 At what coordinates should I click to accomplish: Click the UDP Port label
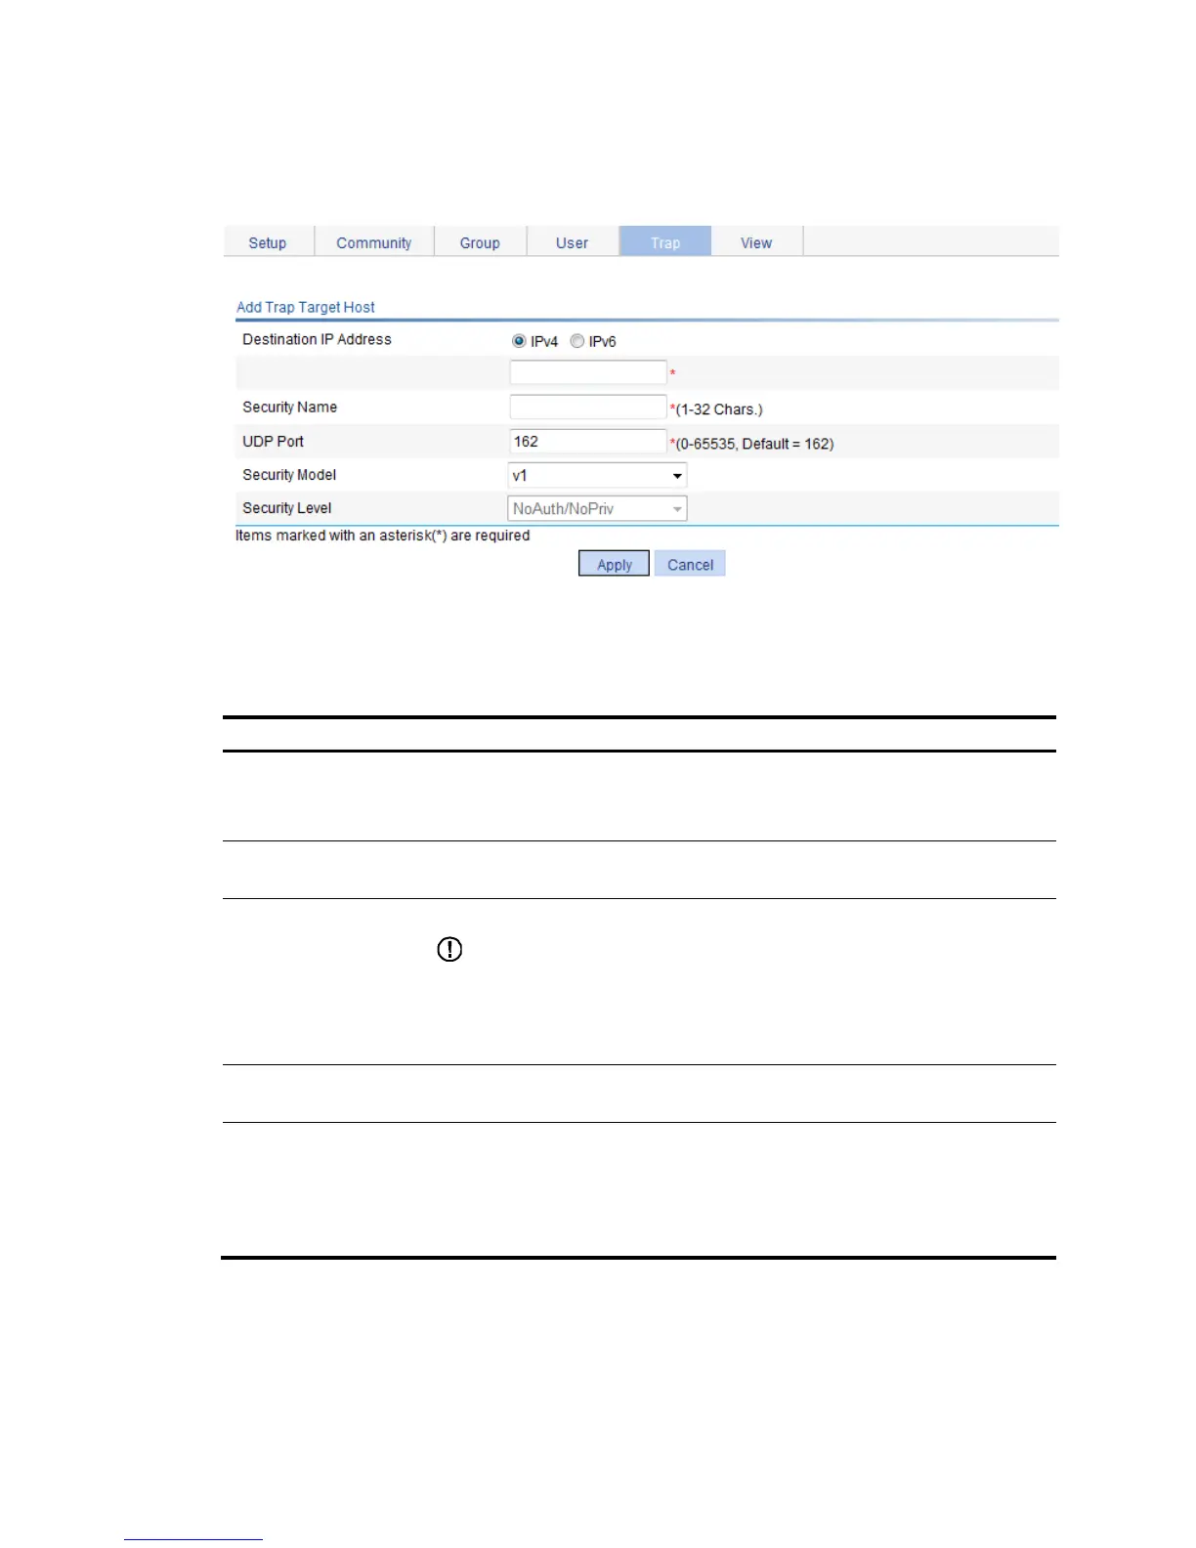tap(274, 441)
